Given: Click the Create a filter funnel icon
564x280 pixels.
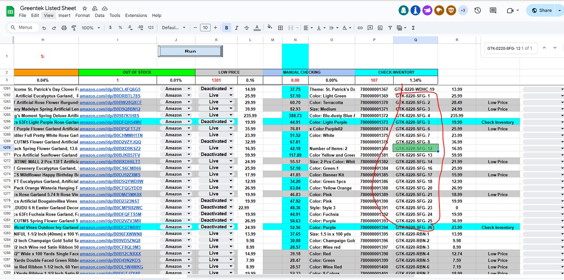Looking at the screenshot, I should pos(390,28).
